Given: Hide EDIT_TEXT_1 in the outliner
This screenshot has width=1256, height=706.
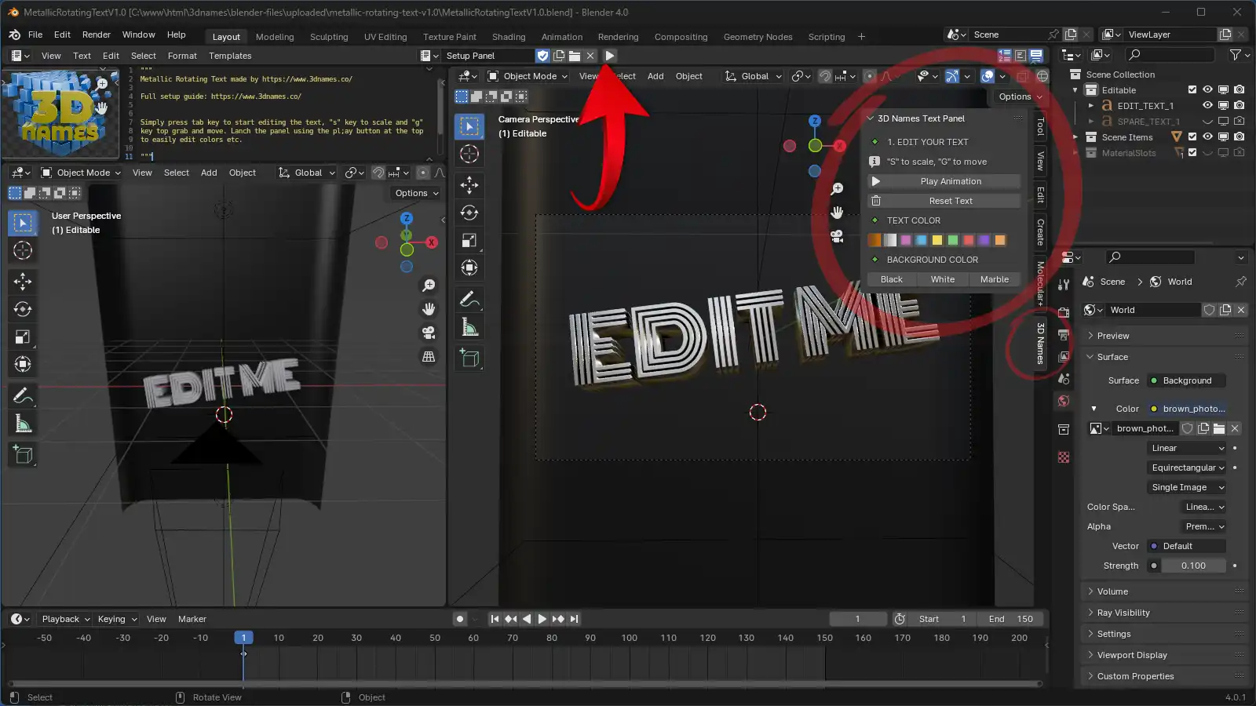Looking at the screenshot, I should pyautogui.click(x=1207, y=105).
